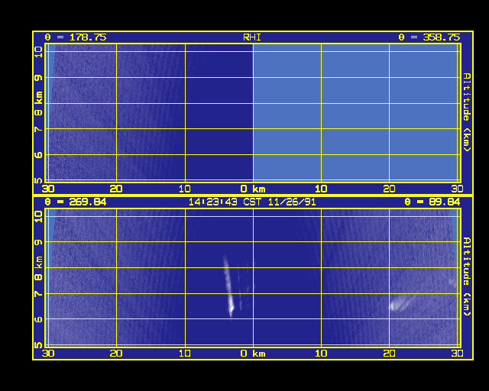The image size is (489, 391).
Task: Select the θ = 89.84 azimuth label
Action: 432,202
